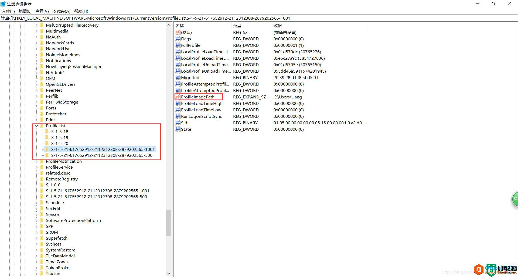Click the folder icon of S-1-5-20
518x277 pixels.
click(x=47, y=143)
